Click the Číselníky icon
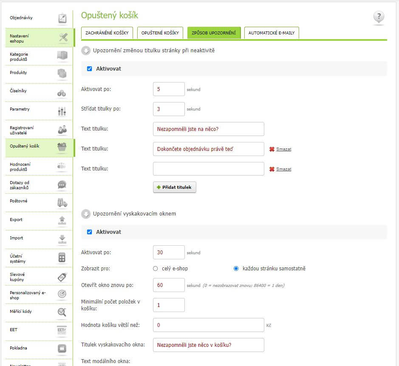Viewport: 399px width, 366px height. pyautogui.click(x=62, y=93)
